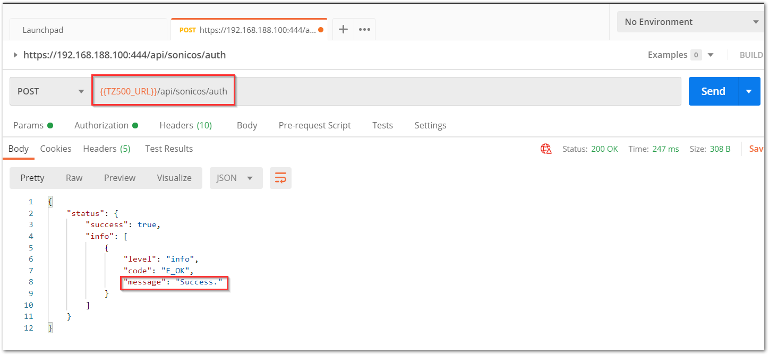Open the request Headers (10) tab

(x=185, y=125)
